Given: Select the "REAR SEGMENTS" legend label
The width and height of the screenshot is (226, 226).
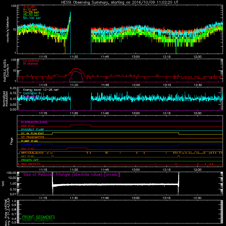Looking at the screenshot, I should point(38,220).
